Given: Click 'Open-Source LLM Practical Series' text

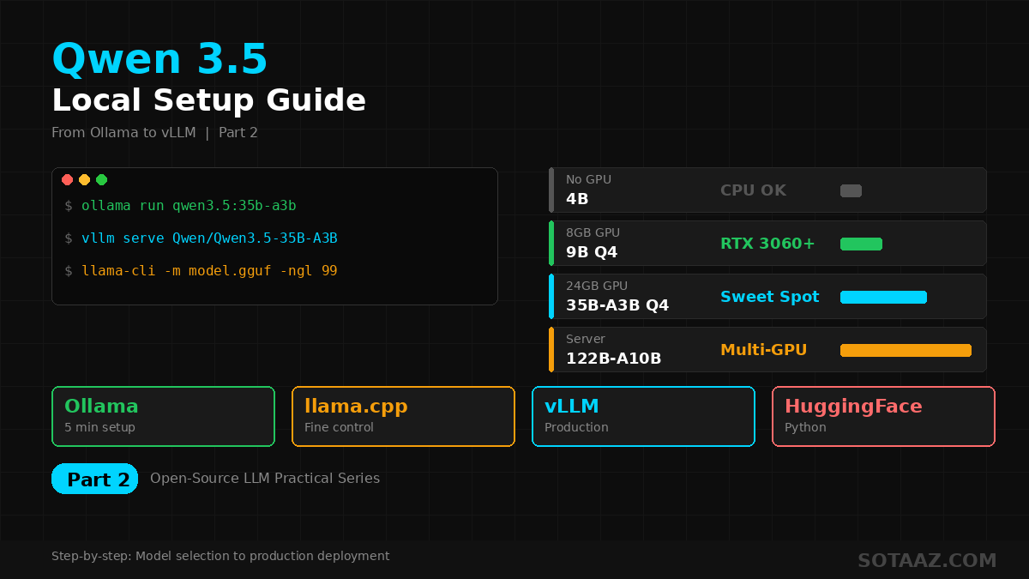Looking at the screenshot, I should coord(265,479).
